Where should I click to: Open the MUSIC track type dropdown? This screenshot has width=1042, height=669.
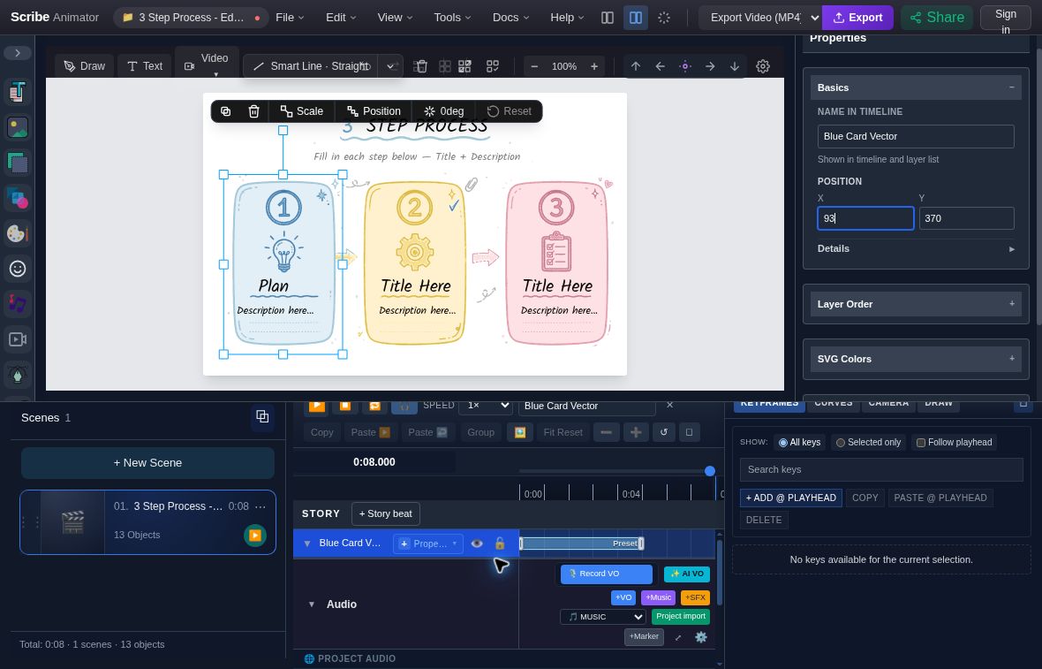(x=603, y=617)
